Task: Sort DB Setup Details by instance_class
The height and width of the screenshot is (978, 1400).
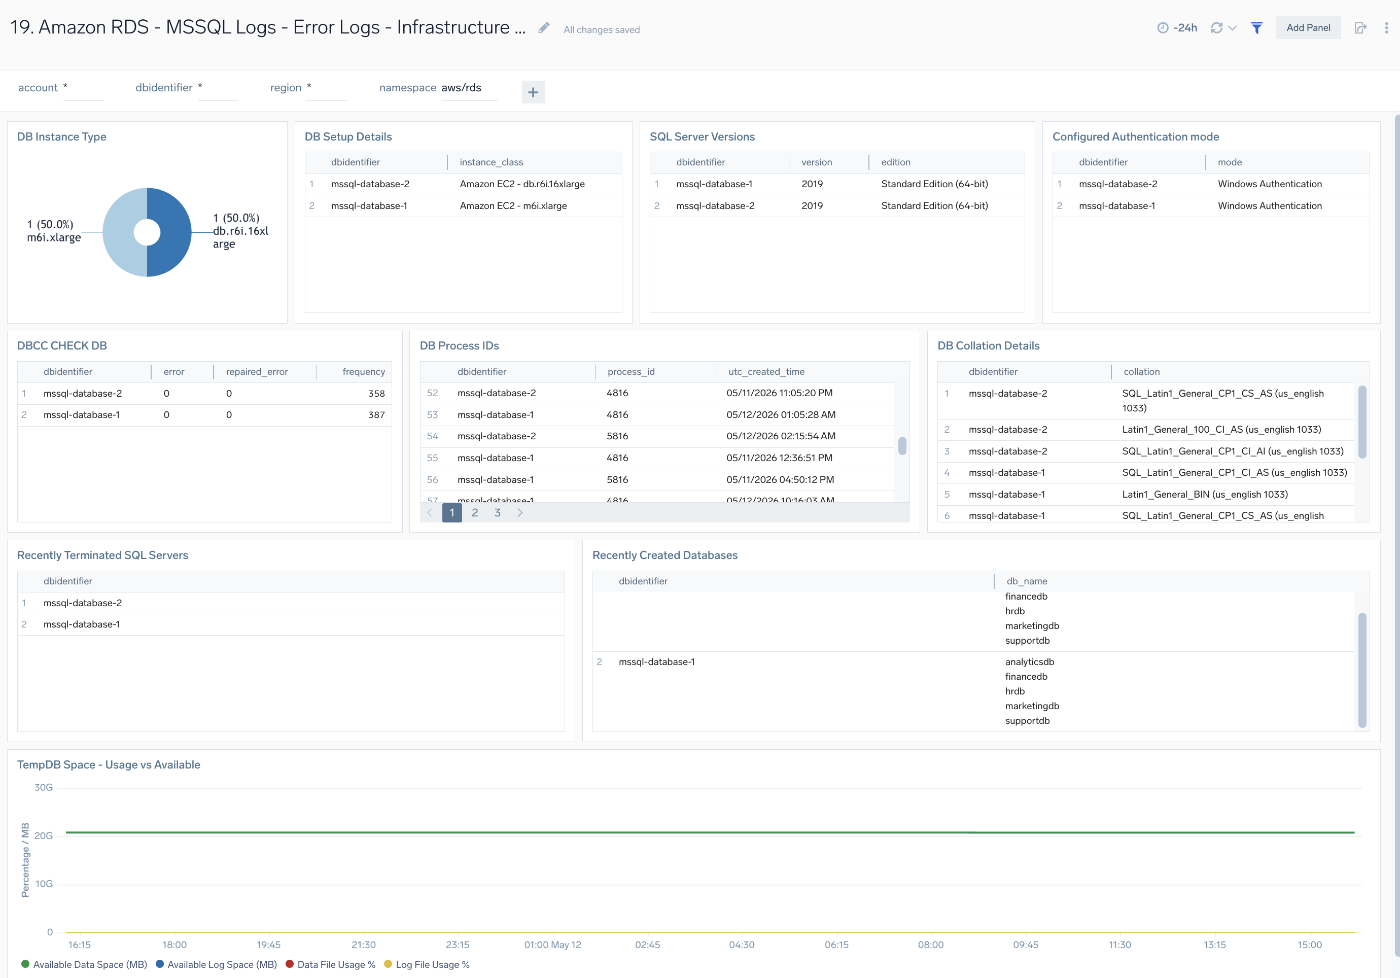Action: tap(492, 162)
